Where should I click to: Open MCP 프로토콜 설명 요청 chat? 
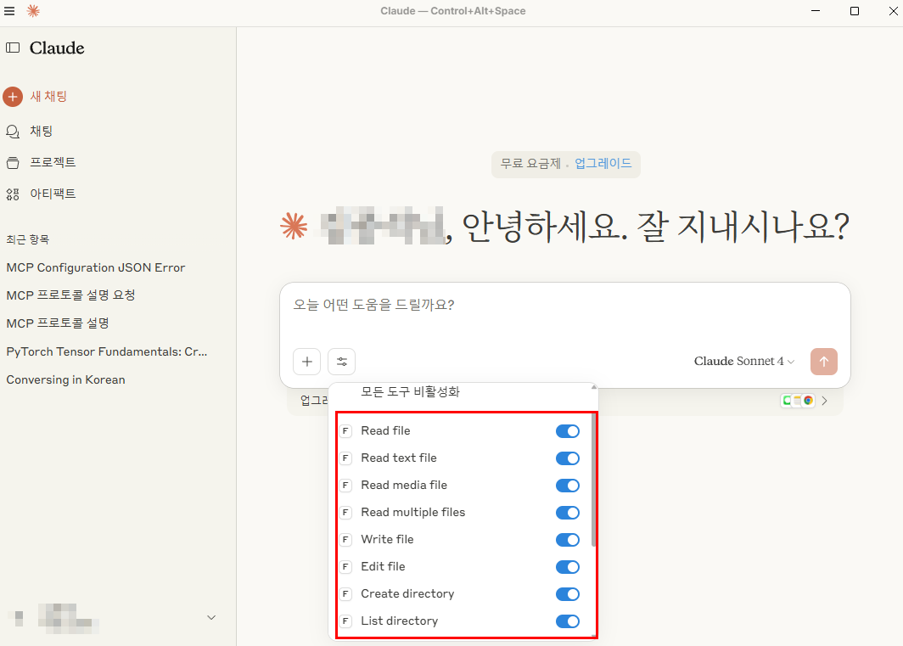coord(70,295)
